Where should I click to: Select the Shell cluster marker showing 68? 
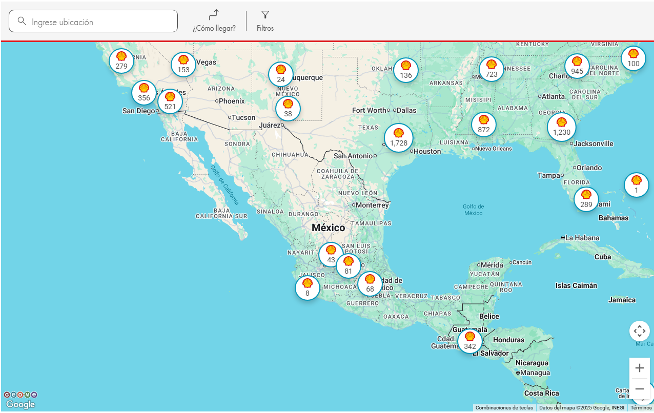370,284
